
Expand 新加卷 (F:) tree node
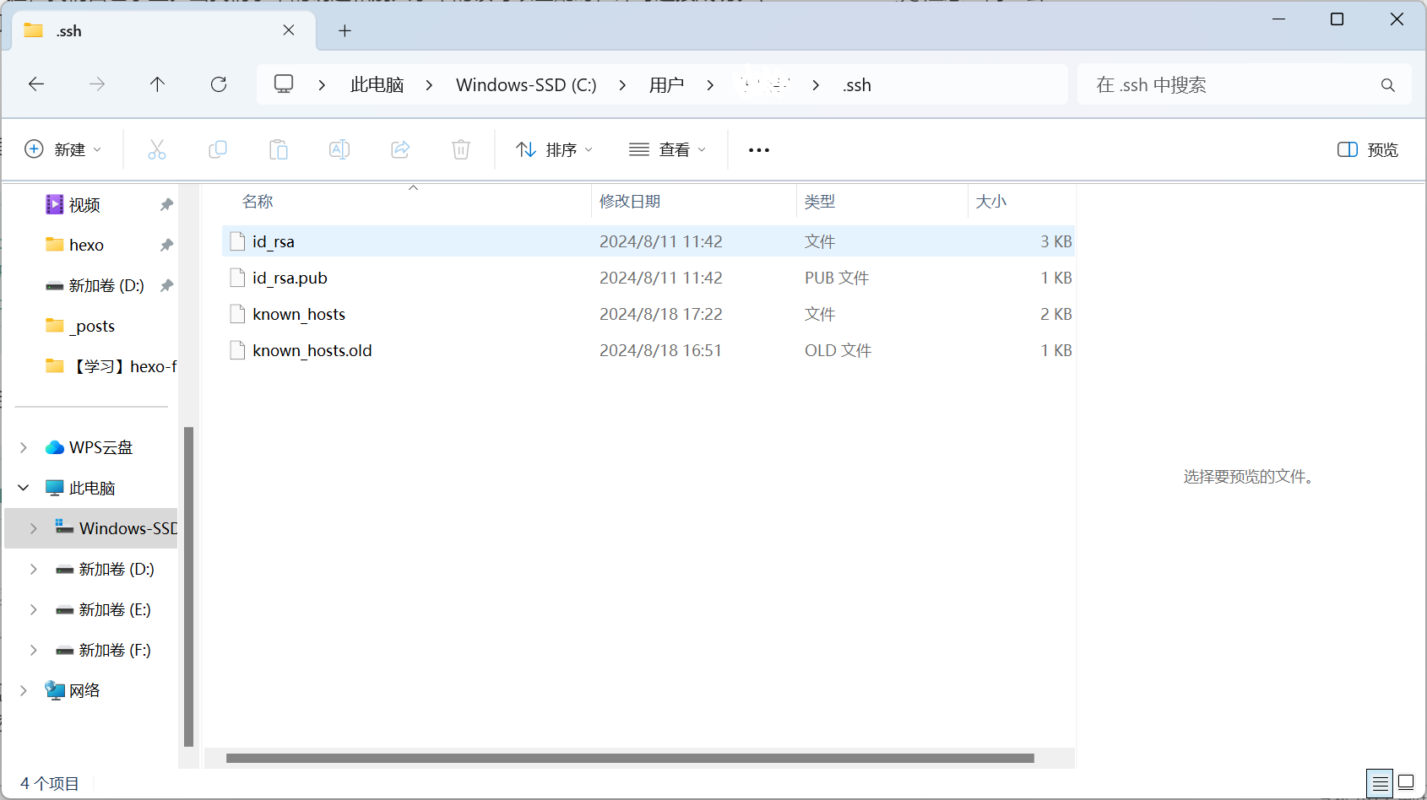click(34, 650)
